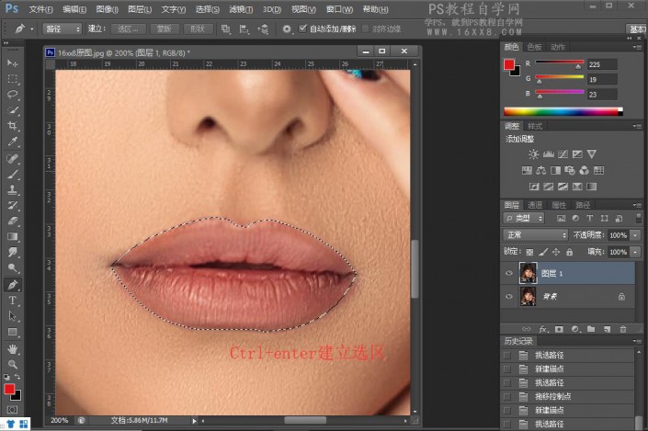Delete layer using the trash icon
This screenshot has width=648, height=431.
[x=623, y=329]
